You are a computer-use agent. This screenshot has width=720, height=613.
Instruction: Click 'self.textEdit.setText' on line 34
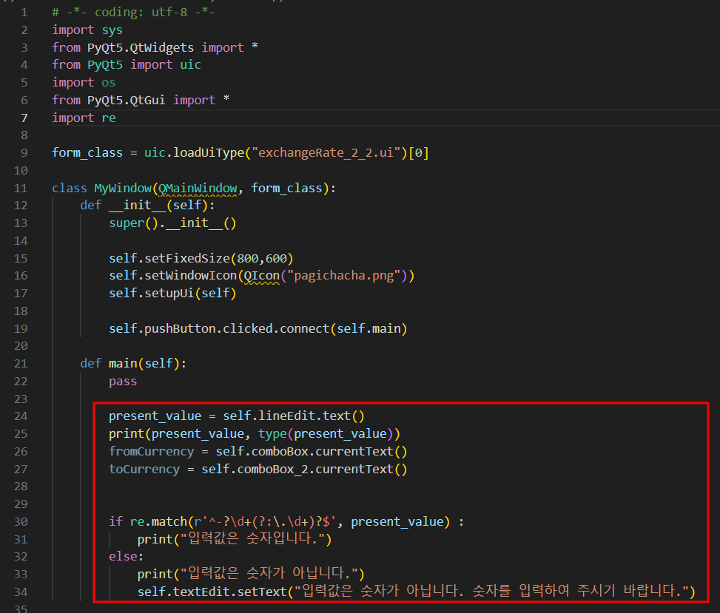point(212,592)
